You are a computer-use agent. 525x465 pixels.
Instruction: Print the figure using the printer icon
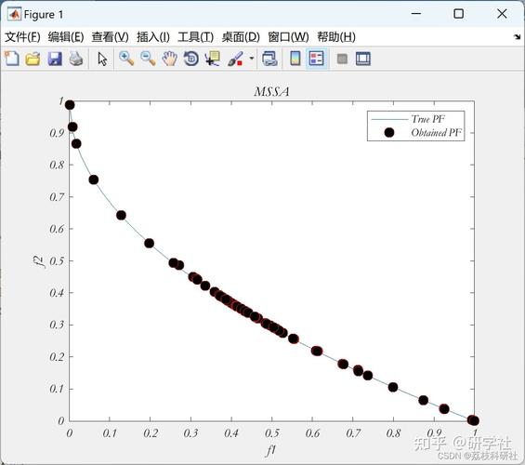[76, 59]
